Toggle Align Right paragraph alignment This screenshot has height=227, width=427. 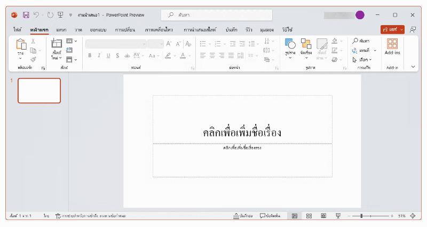click(222, 56)
